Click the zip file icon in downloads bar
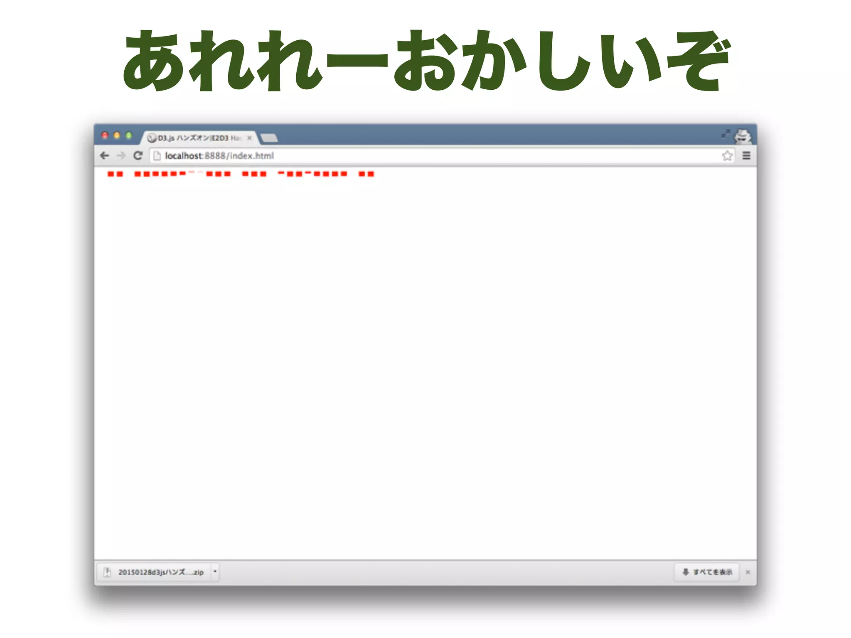This screenshot has width=851, height=638. [x=107, y=572]
